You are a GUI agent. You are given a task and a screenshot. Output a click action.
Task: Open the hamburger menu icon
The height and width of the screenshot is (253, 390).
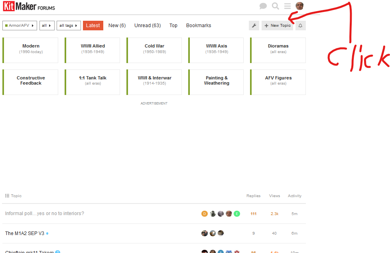(x=288, y=6)
